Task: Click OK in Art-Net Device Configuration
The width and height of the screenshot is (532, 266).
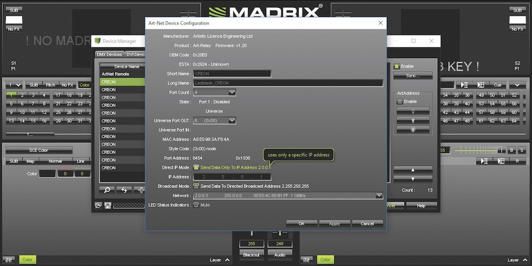Action: click(302, 224)
